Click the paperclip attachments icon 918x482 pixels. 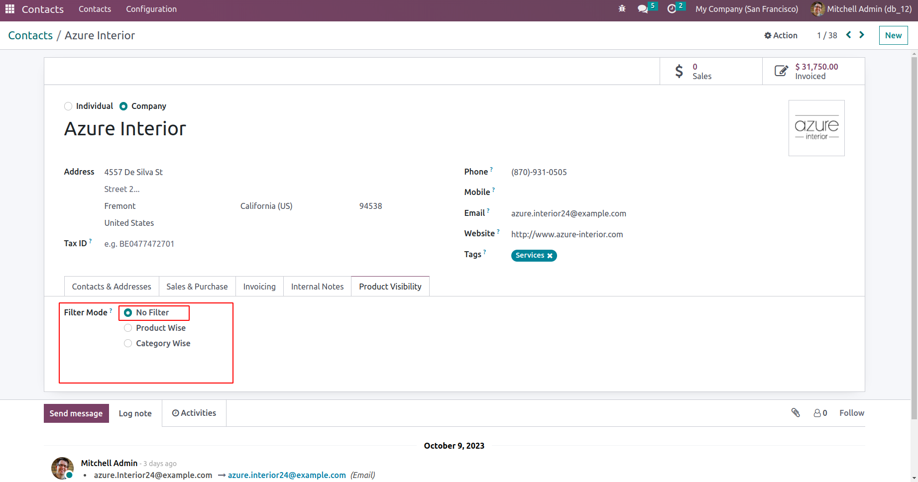(796, 412)
